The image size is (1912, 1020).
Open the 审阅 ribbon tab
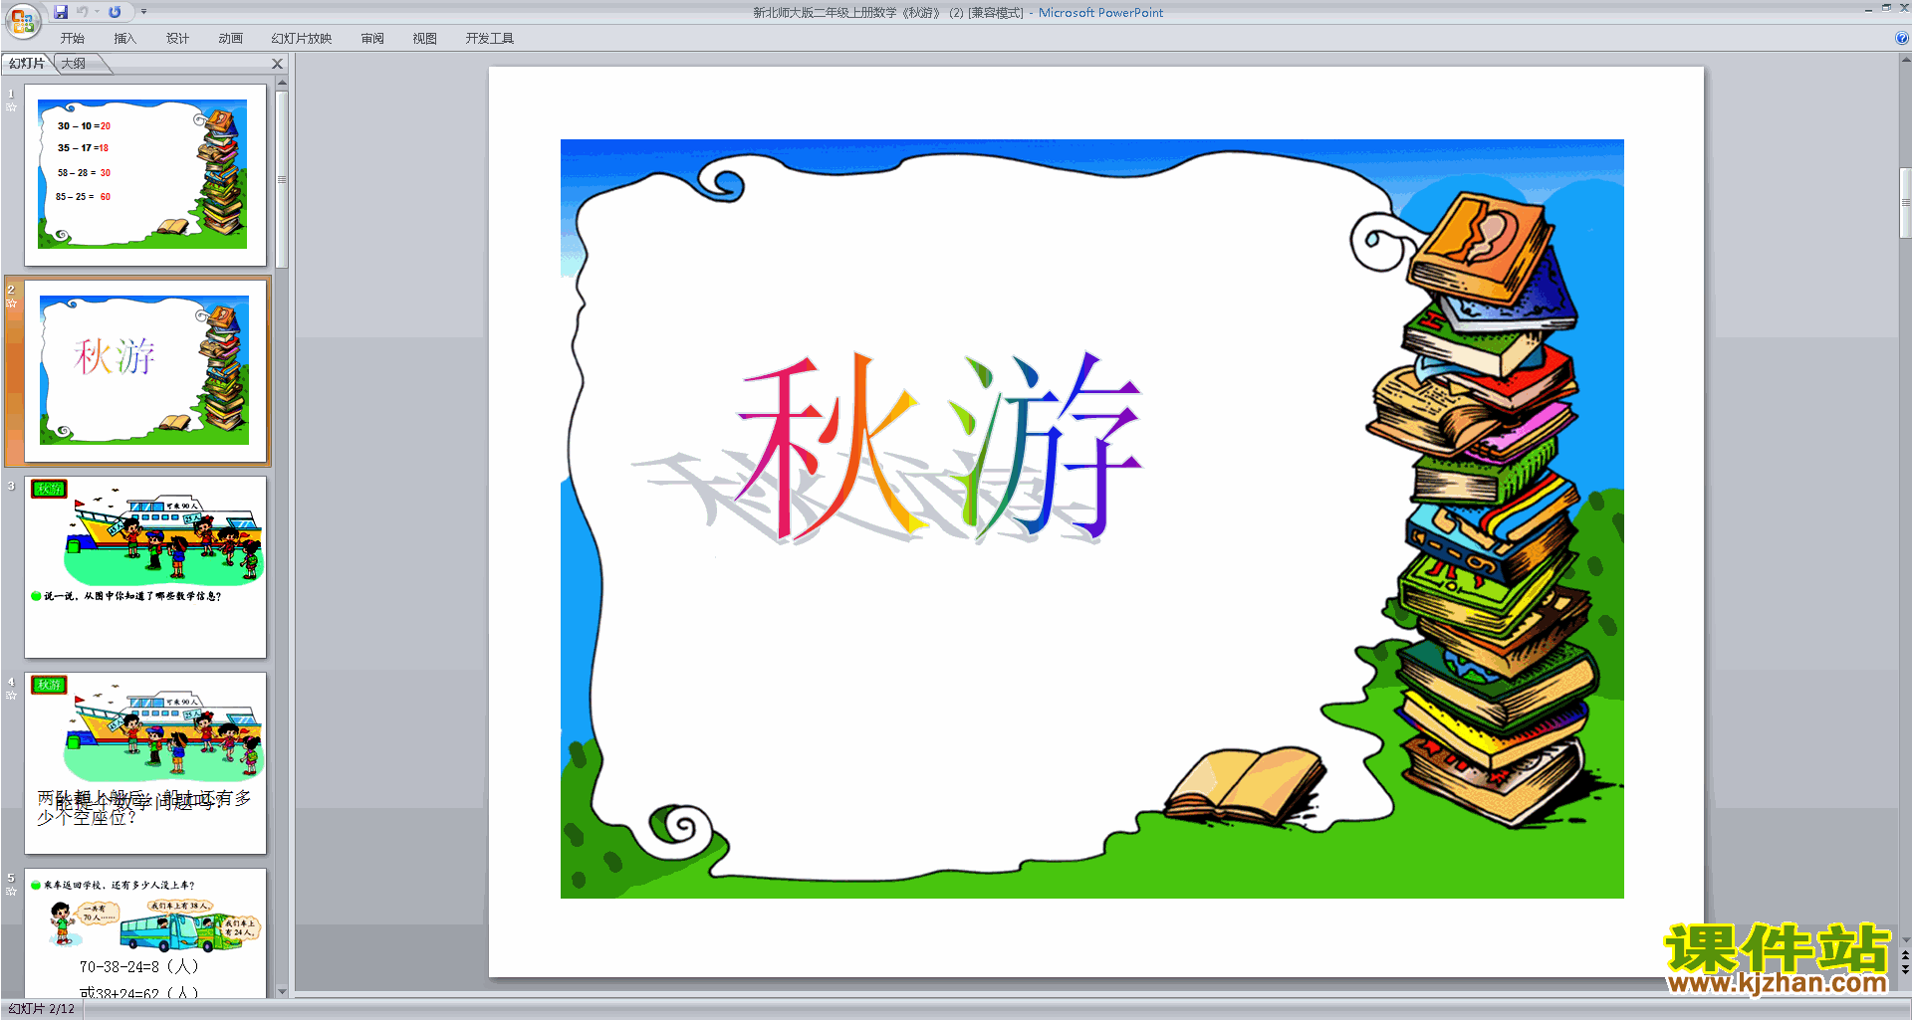coord(372,39)
